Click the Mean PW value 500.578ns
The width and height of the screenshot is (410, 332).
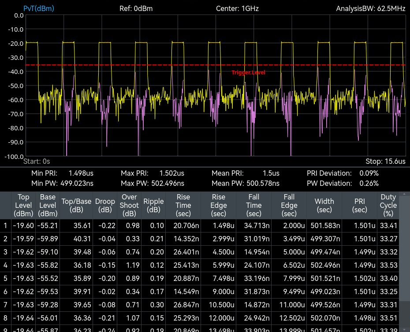click(x=263, y=183)
